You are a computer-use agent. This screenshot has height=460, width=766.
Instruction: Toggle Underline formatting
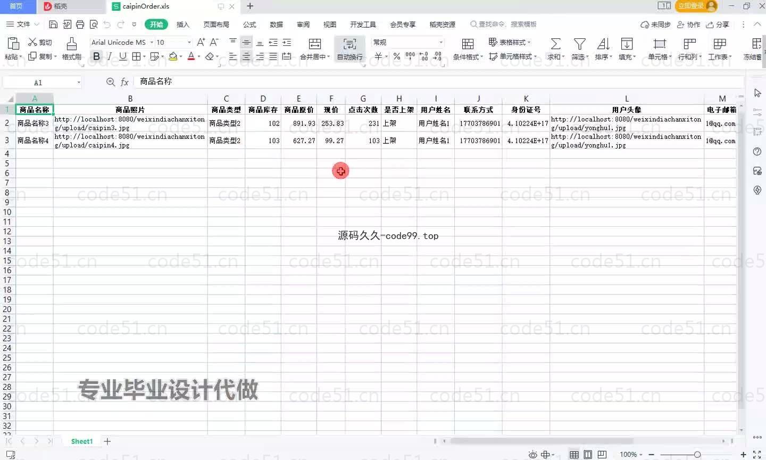[123, 56]
